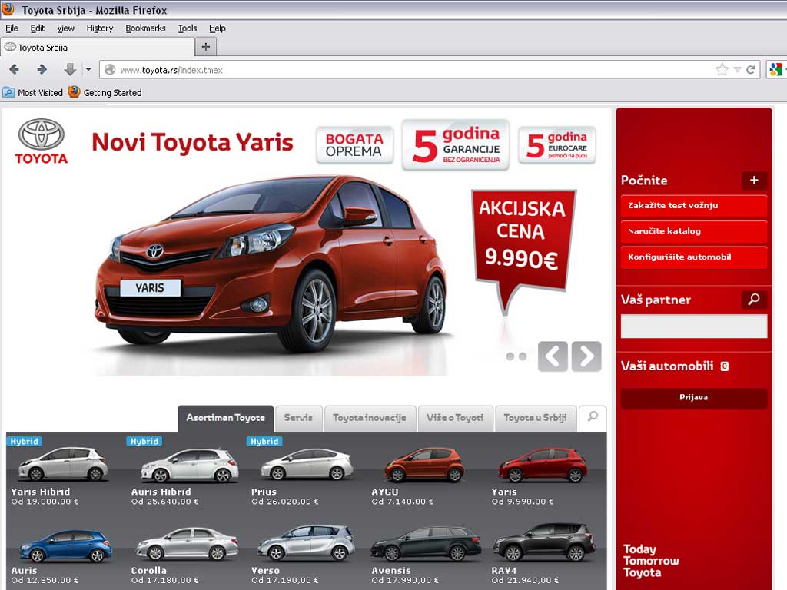Click the Google search engine icon
Viewport: 787px width, 590px height.
click(775, 69)
